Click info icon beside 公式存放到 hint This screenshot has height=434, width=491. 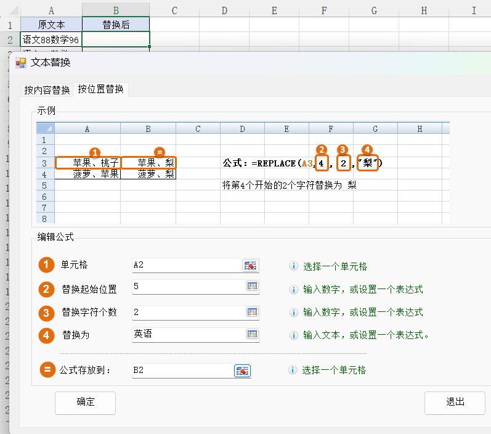click(x=293, y=371)
